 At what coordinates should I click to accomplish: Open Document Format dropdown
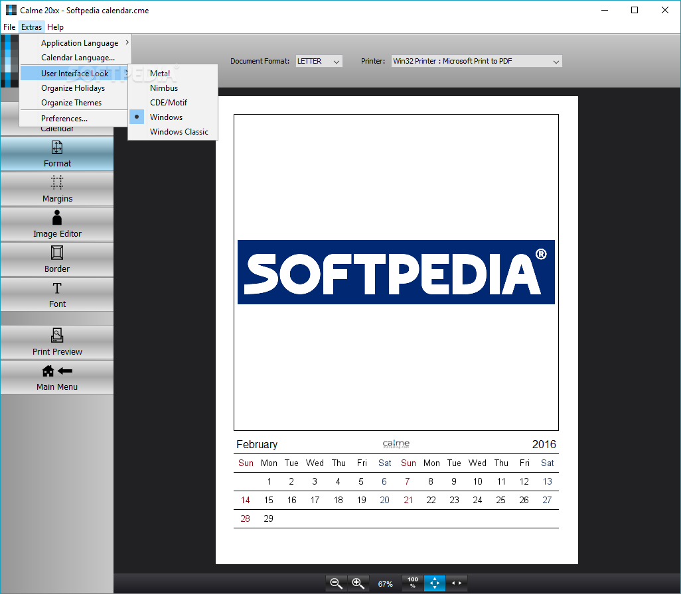[x=319, y=61]
